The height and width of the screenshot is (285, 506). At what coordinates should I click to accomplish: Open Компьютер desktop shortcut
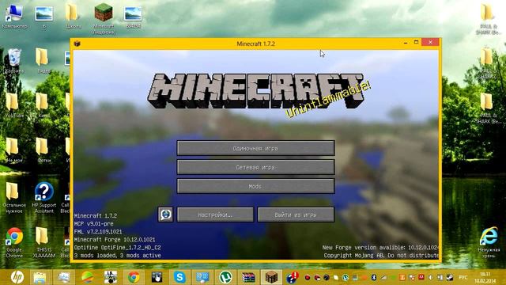[x=14, y=17]
